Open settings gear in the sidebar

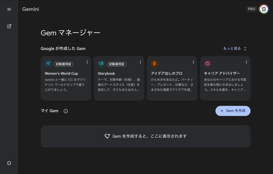(9, 163)
